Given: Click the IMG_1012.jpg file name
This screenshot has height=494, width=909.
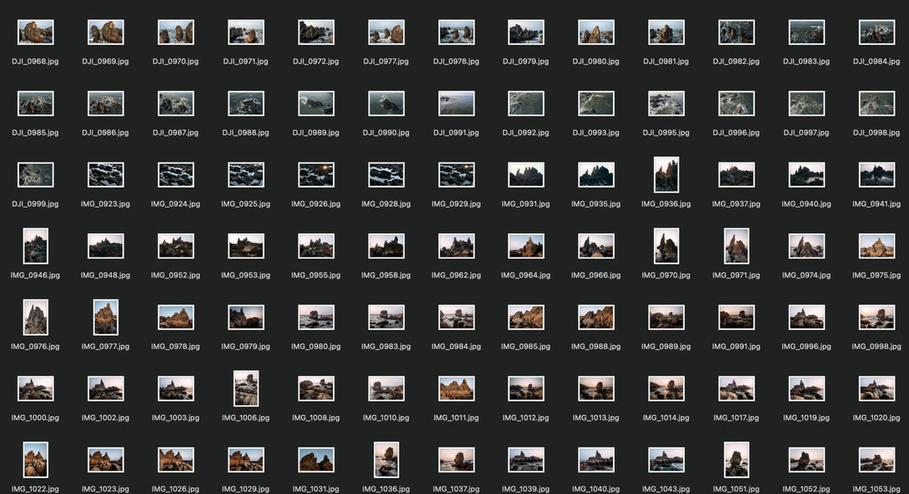Looking at the screenshot, I should (x=526, y=417).
